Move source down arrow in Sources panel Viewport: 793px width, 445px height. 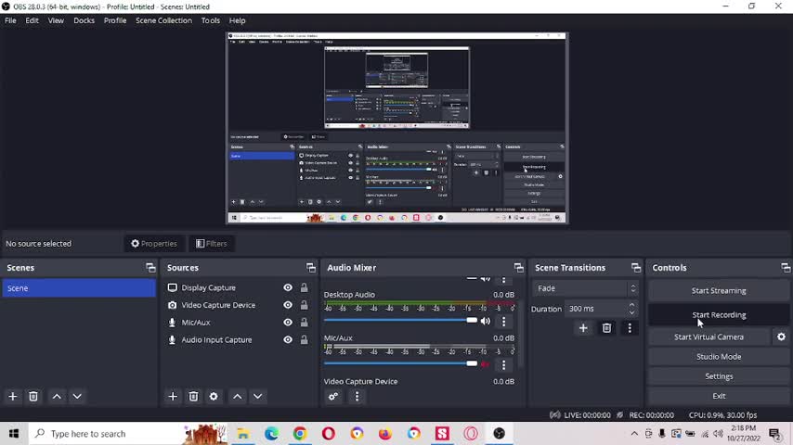(257, 397)
